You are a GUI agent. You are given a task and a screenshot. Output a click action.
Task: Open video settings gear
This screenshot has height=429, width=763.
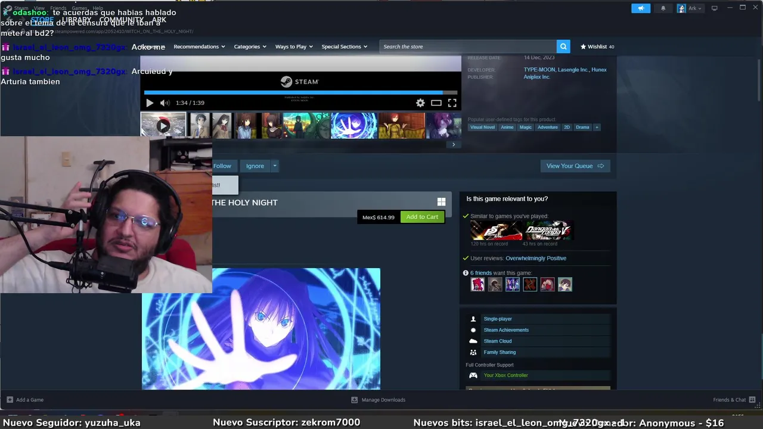click(x=420, y=102)
